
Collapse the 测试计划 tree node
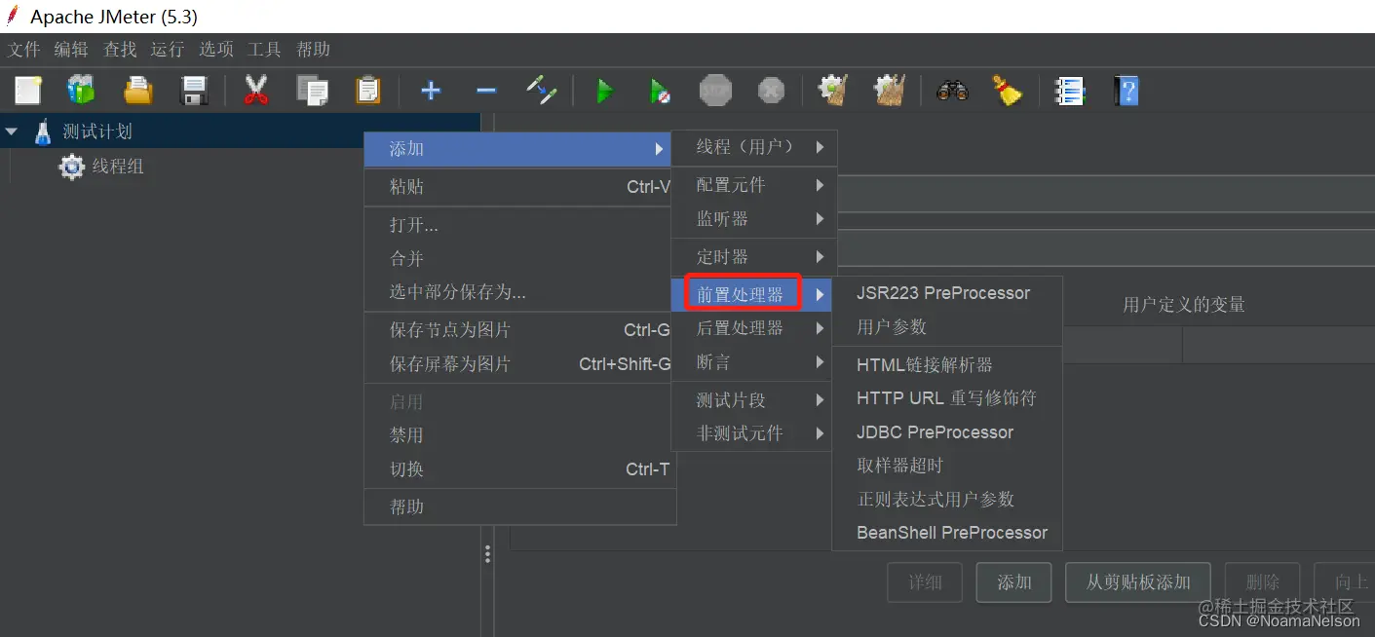(12, 131)
